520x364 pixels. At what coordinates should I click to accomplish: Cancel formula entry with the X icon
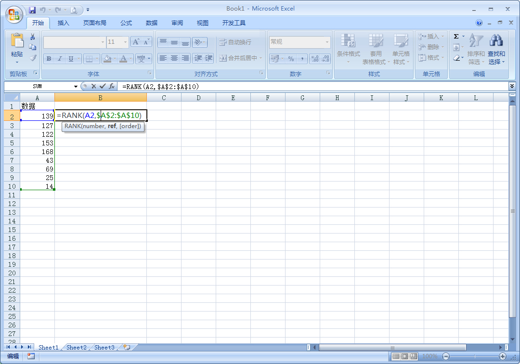93,87
